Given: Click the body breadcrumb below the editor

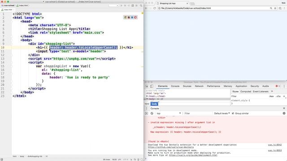Looking at the screenshot, I should pyautogui.click(x=22, y=156).
